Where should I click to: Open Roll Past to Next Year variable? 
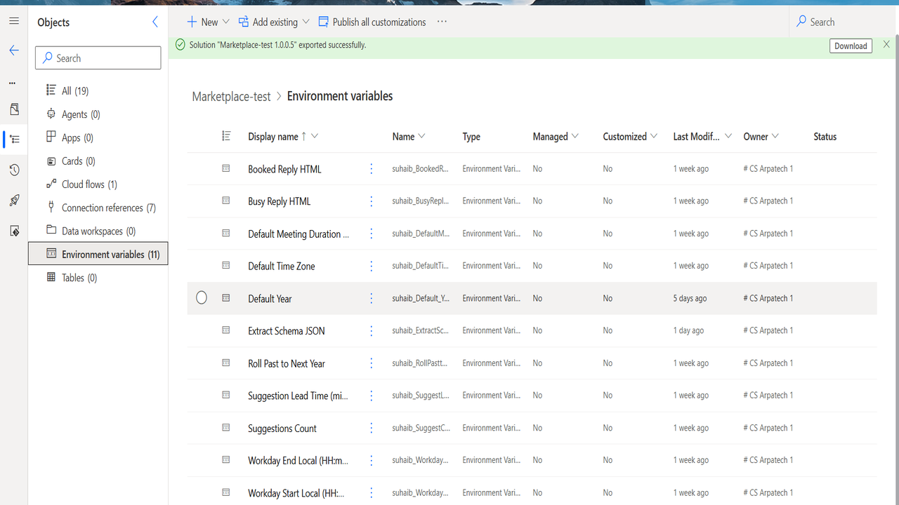tap(287, 363)
